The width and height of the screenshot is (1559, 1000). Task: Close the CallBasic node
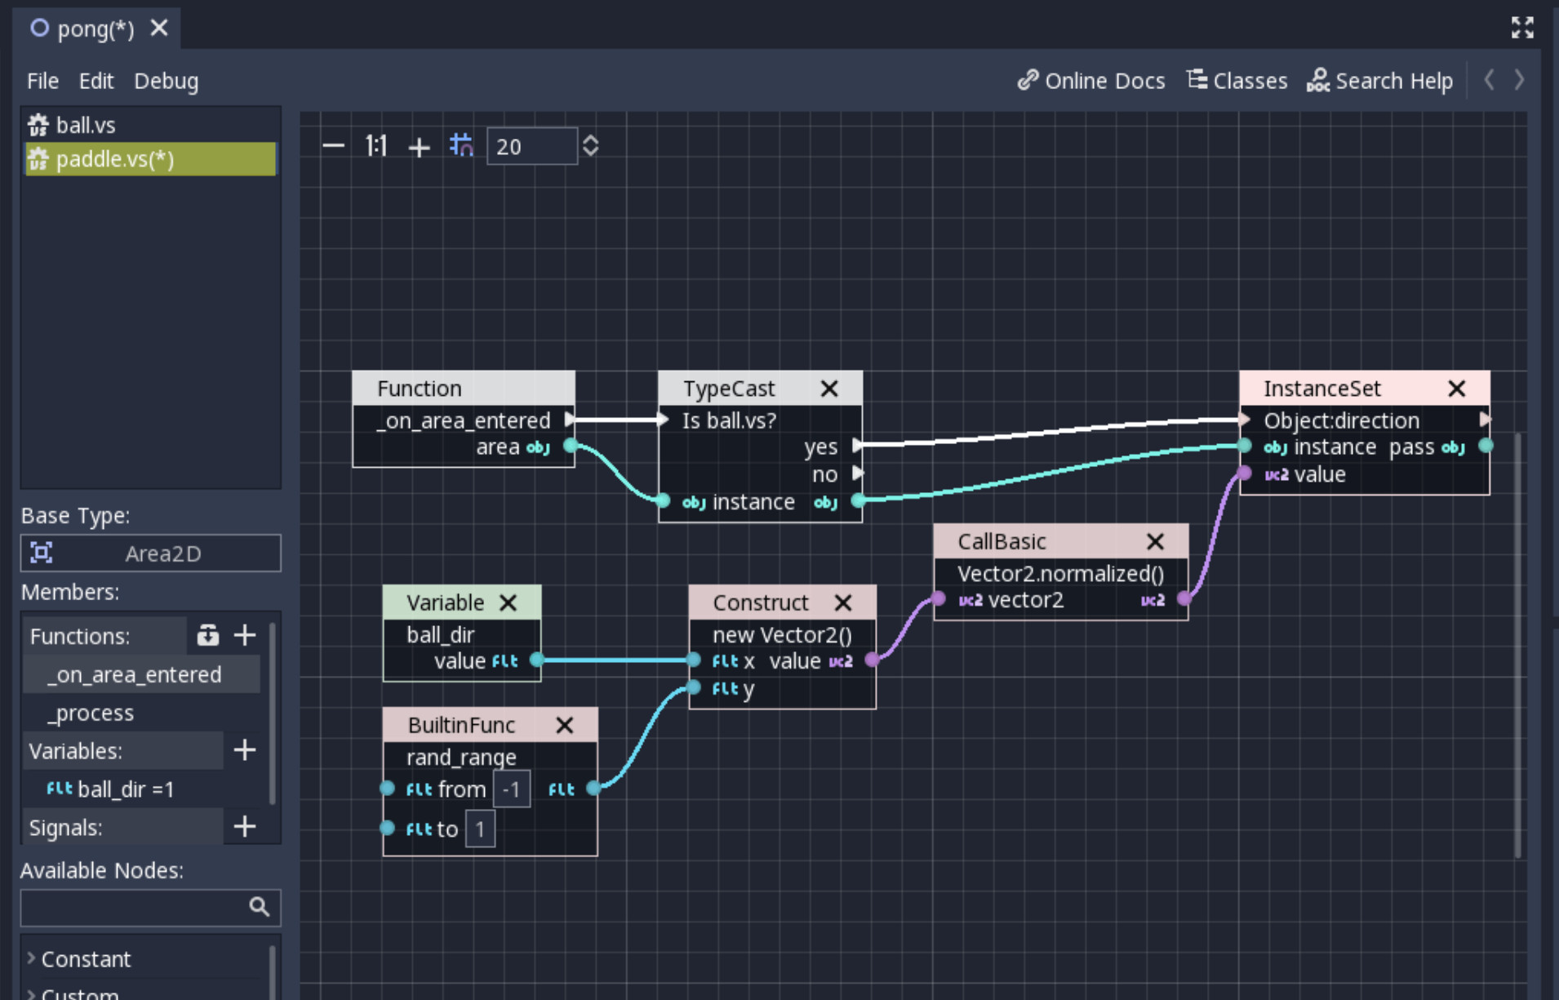(1155, 541)
